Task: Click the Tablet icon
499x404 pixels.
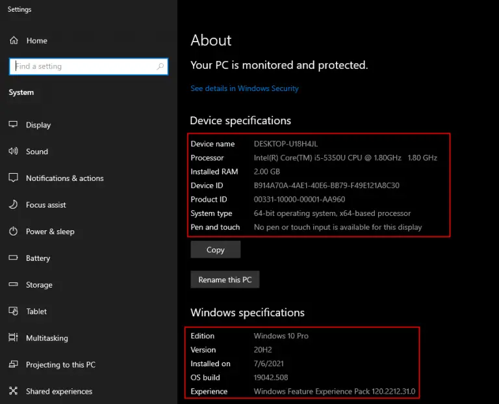Action: tap(13, 311)
